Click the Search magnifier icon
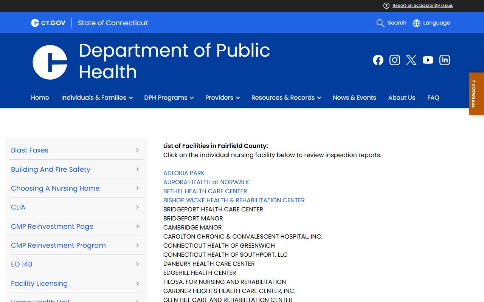 (x=380, y=23)
